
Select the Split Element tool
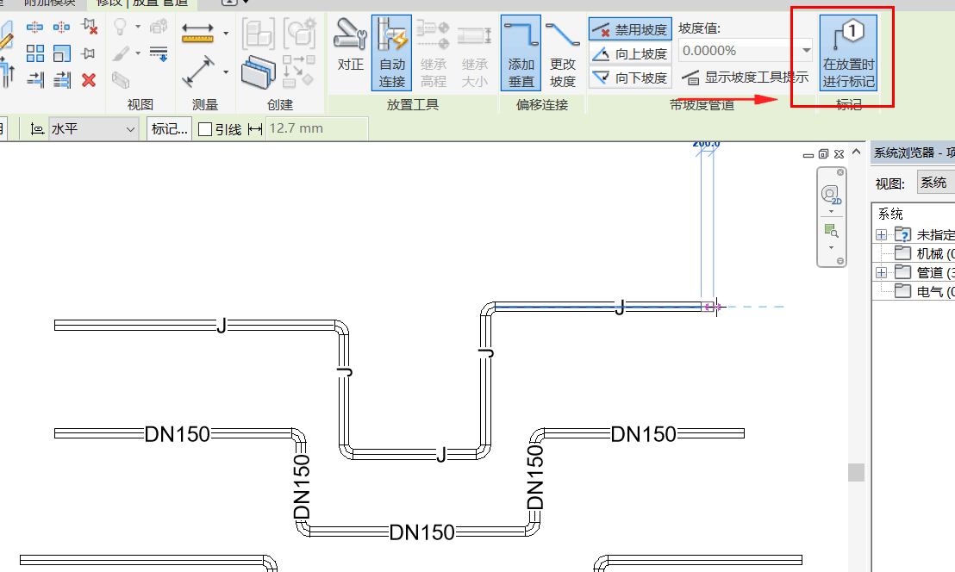[x=34, y=27]
